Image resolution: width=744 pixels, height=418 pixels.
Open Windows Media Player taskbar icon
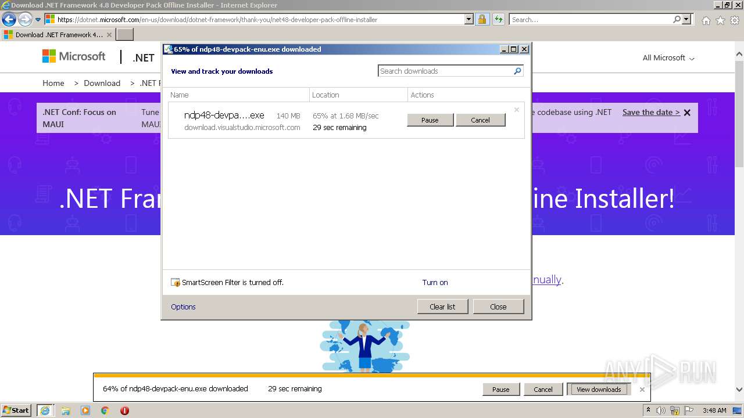(x=85, y=410)
